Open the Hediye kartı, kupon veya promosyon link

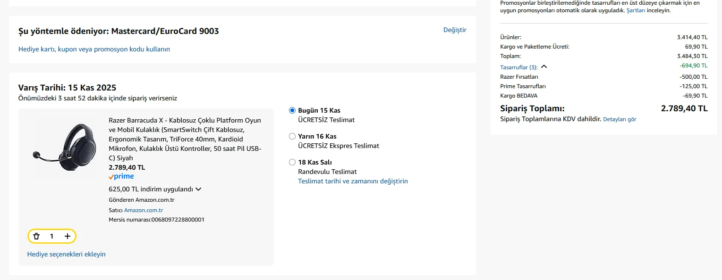94,49
